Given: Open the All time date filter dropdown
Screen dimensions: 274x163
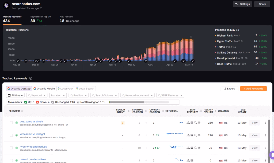Looking at the screenshot, I should pyautogui.click(x=15, y=95).
